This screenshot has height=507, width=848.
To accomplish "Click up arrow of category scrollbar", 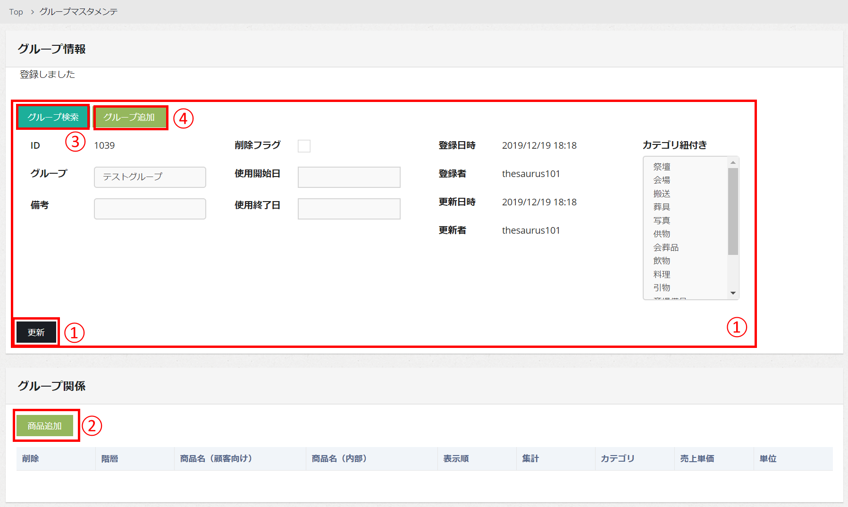I will coord(733,162).
